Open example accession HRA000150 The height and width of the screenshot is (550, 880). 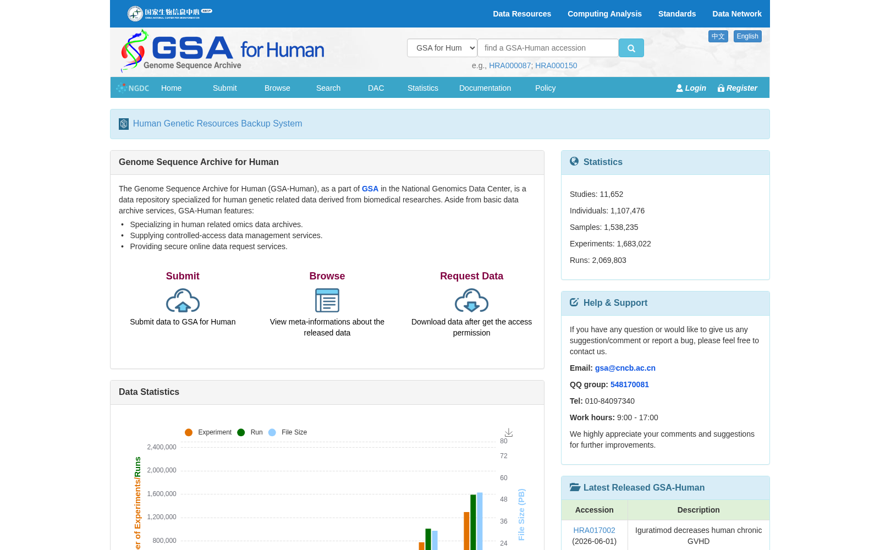click(556, 65)
